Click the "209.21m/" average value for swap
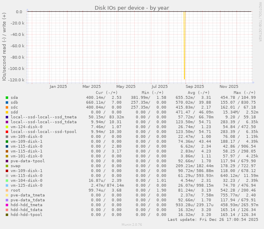The width and height of the screenshot is (264, 229). pos(185,166)
